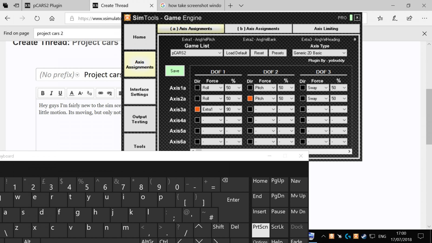Image resolution: width=432 pixels, height=243 pixels.
Task: Toggle Axis2a DOF 1 direction checkbox
Action: tap(197, 98)
